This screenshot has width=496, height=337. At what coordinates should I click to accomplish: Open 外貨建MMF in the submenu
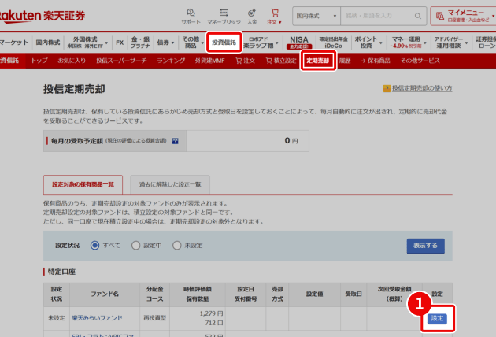(x=209, y=61)
